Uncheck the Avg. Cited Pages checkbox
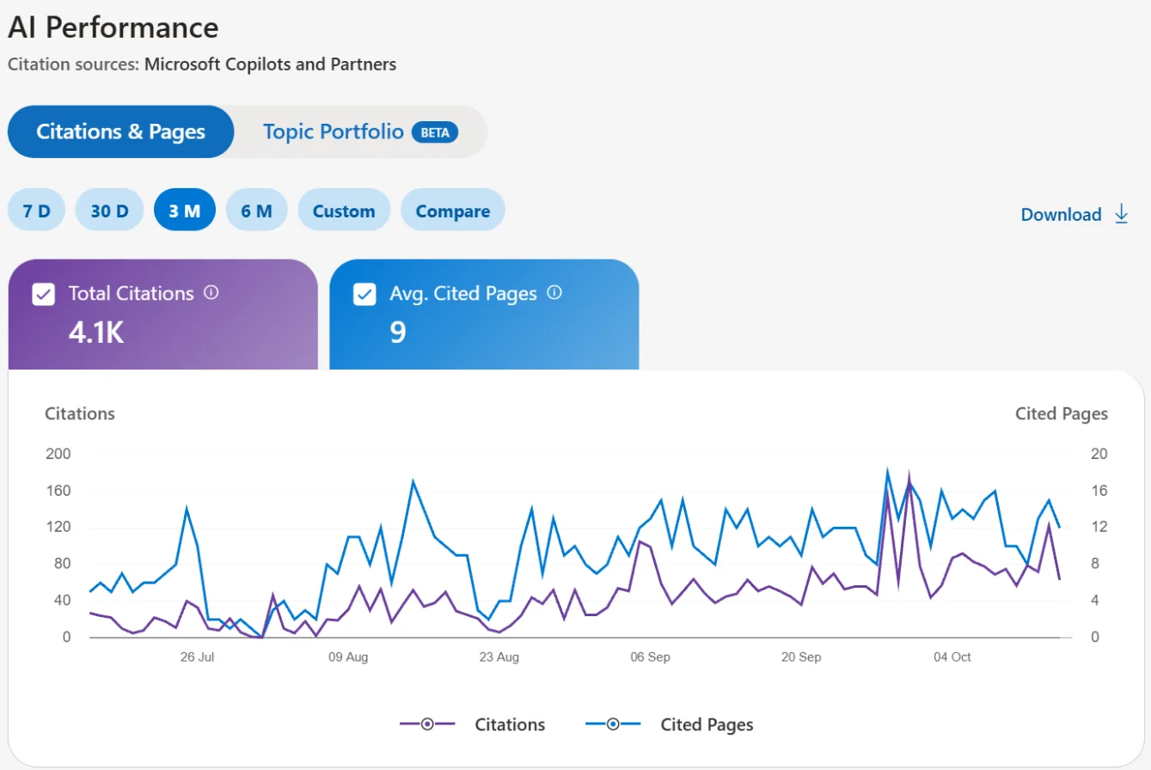The height and width of the screenshot is (770, 1151). pyautogui.click(x=364, y=294)
